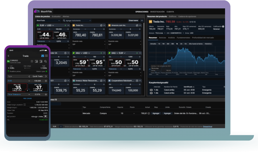The width and height of the screenshot is (258, 152).
Task: Click the search magnifier icon beside EURUSD
Action: pyautogui.click(x=46, y=61)
